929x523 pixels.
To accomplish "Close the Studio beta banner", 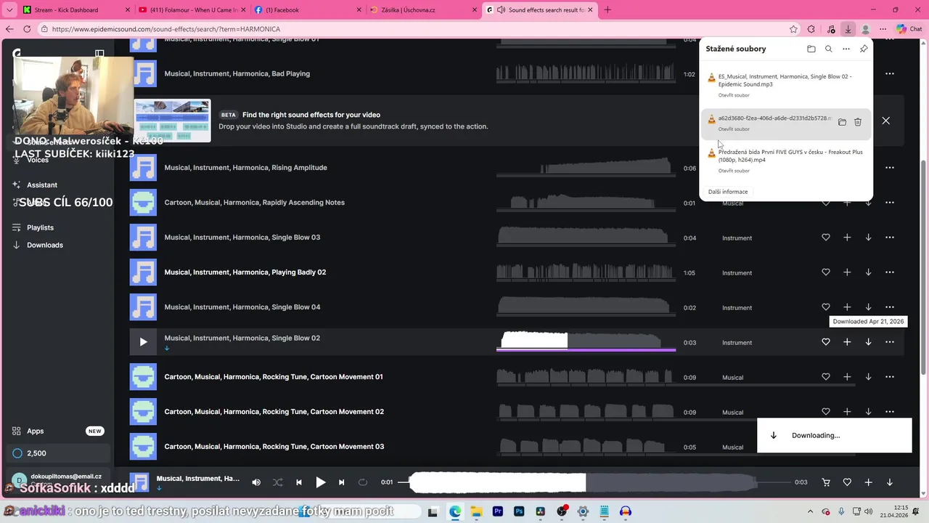I will coord(885,121).
